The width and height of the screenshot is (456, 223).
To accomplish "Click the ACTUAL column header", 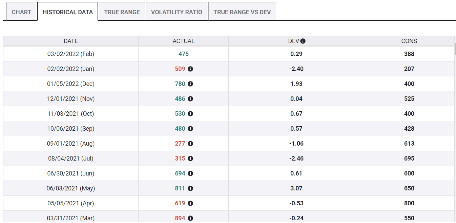I will (183, 41).
